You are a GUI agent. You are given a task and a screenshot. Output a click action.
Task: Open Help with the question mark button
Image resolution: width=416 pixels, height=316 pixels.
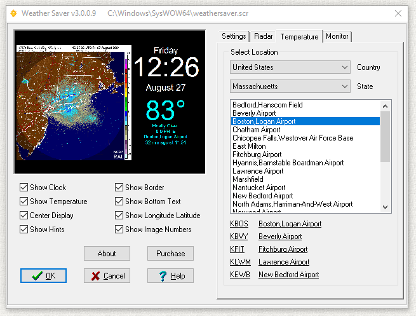(x=170, y=276)
